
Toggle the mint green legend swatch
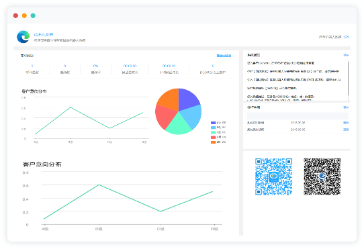(213, 132)
